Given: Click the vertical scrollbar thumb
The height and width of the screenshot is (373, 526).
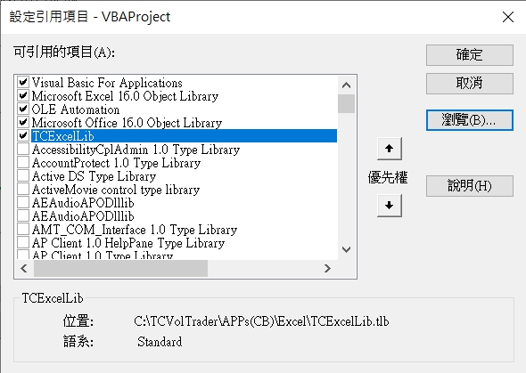Looking at the screenshot, I should [346, 104].
